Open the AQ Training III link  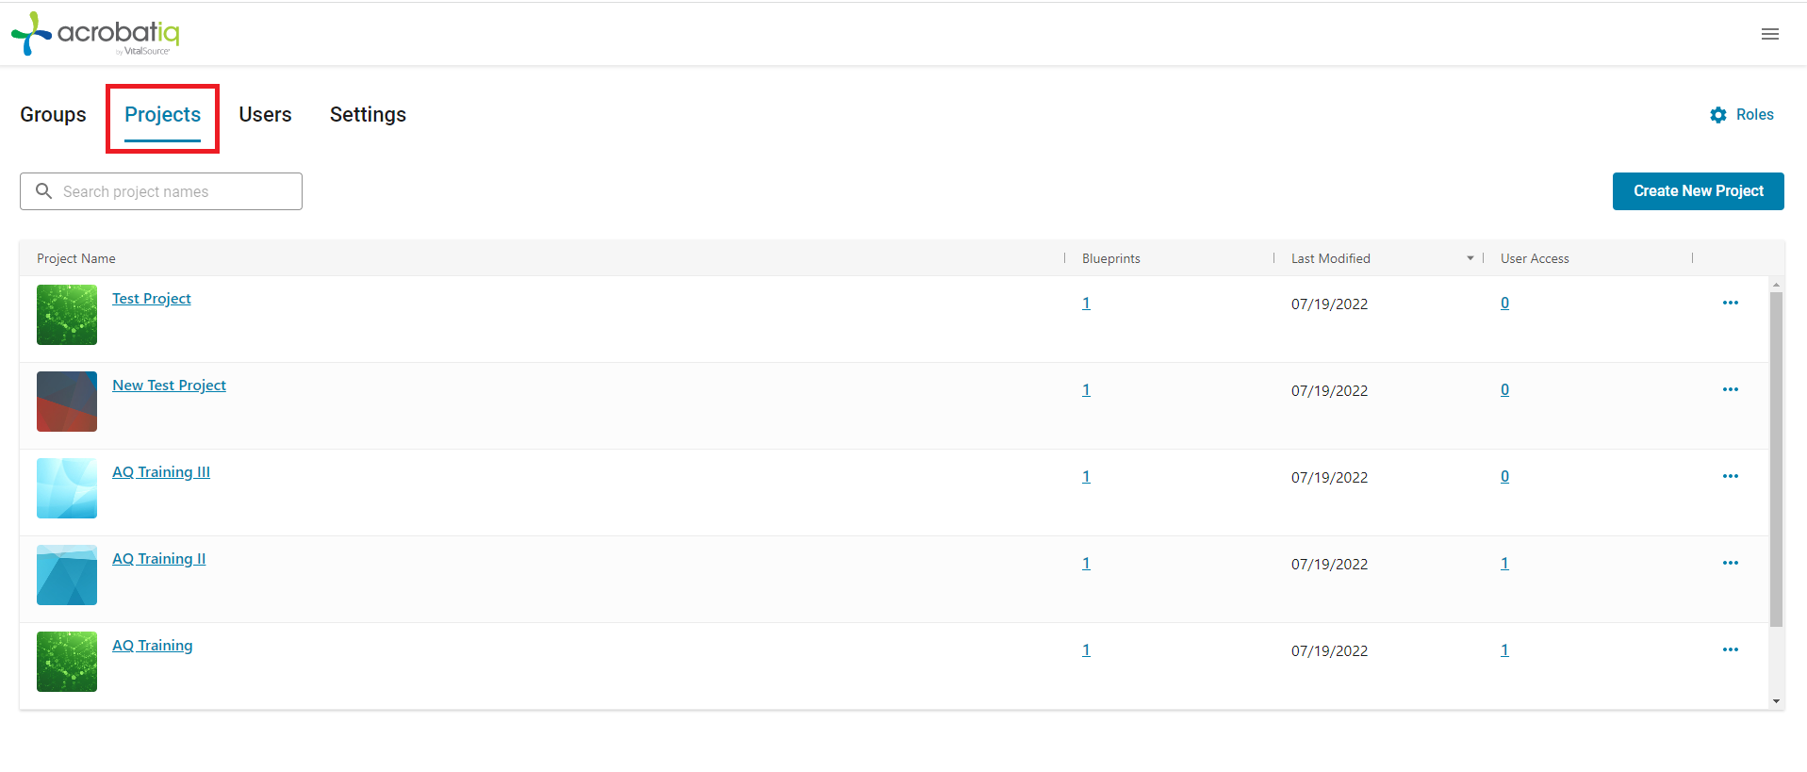(161, 472)
